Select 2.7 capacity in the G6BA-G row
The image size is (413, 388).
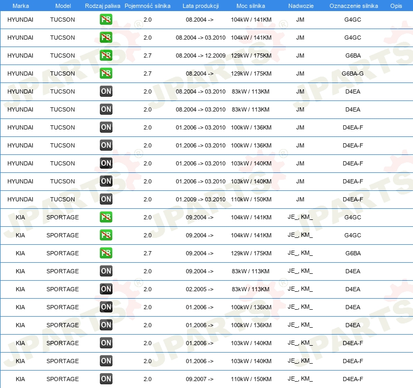(147, 73)
